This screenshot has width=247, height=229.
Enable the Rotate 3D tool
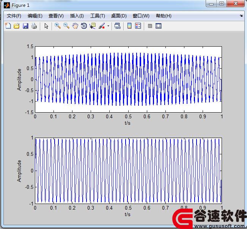click(84, 26)
